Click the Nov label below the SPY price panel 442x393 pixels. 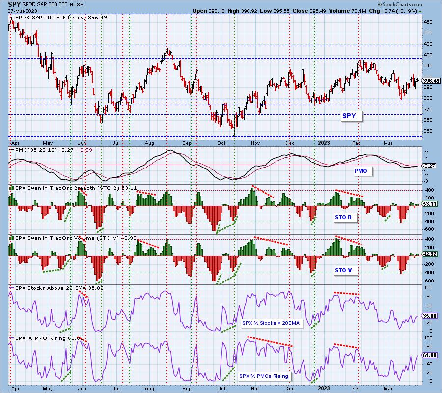pos(255,143)
